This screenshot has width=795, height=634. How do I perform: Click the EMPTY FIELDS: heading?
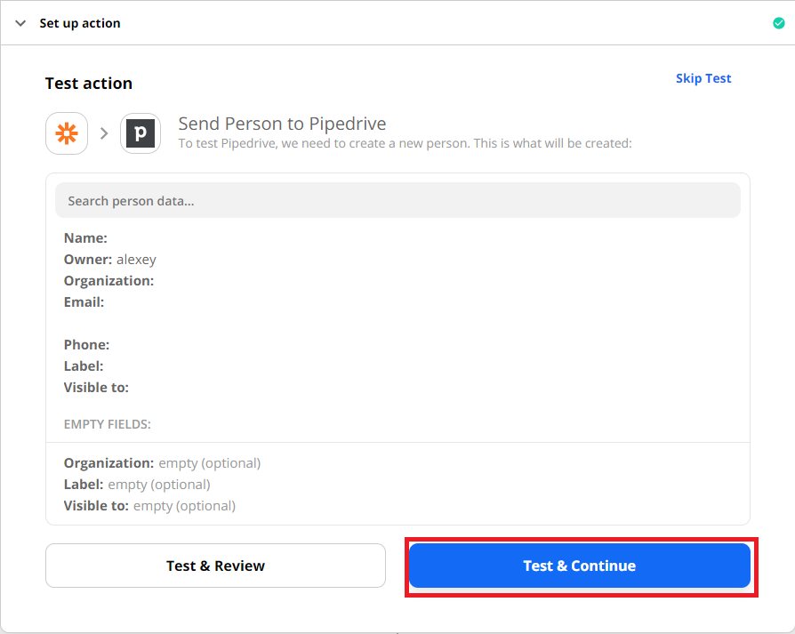[108, 424]
